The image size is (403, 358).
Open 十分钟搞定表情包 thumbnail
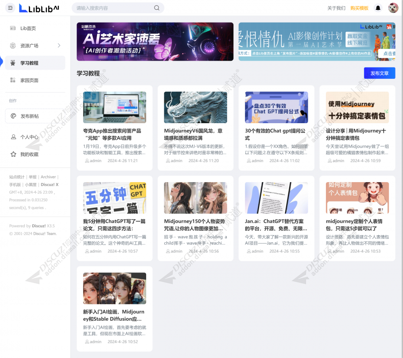[357, 107]
